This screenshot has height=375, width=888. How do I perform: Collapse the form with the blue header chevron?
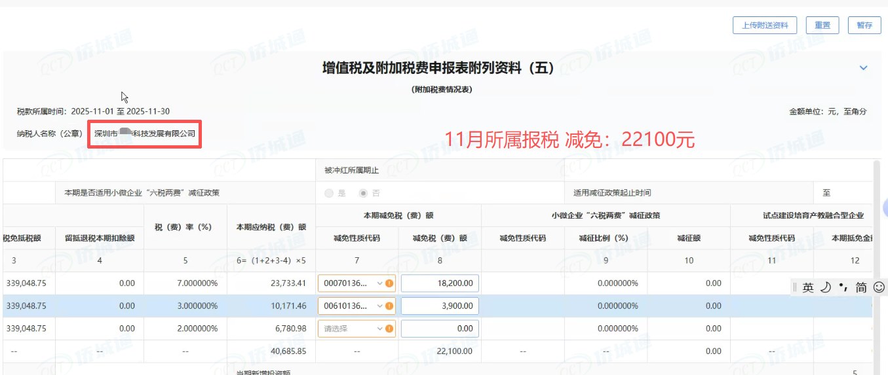863,68
